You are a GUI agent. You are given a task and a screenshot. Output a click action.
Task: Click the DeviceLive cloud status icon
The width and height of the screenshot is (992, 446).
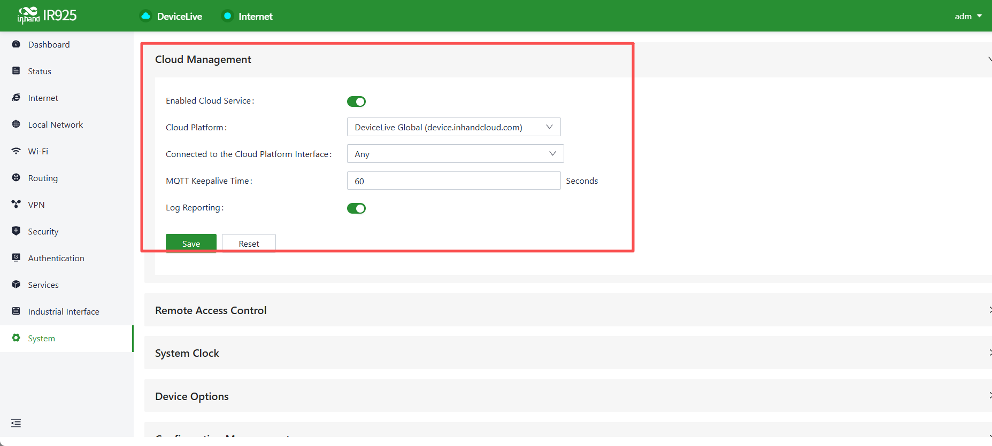[145, 16]
